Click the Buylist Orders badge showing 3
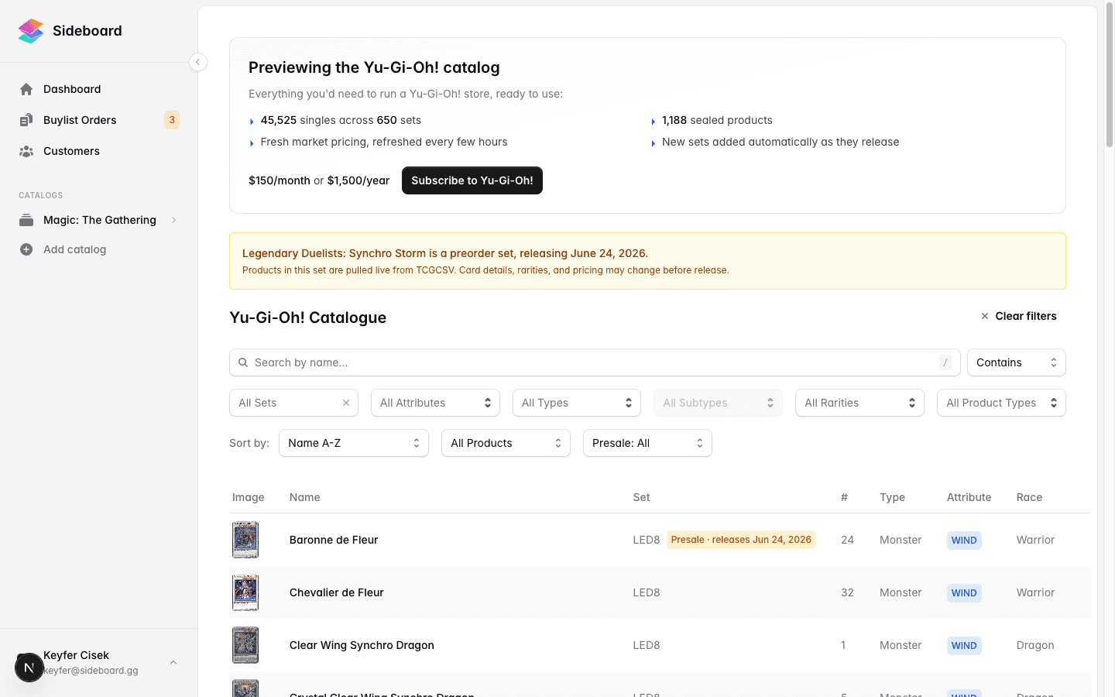1115x697 pixels. 172,120
